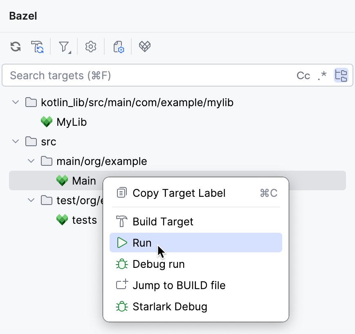Open Bazel settings gear icon

pyautogui.click(x=91, y=47)
